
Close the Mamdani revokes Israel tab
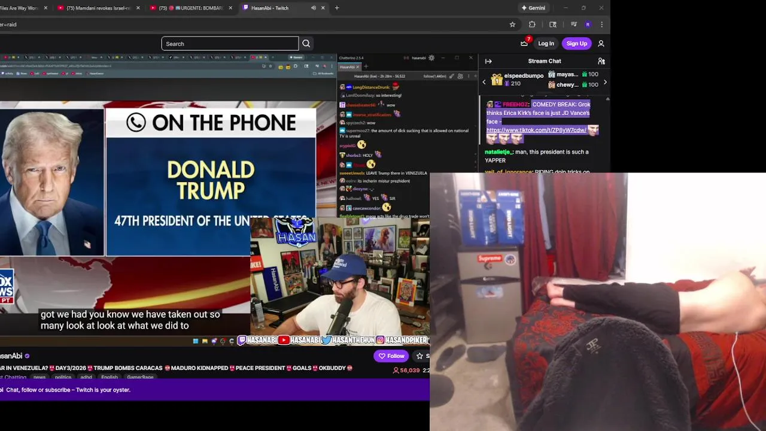click(x=138, y=8)
